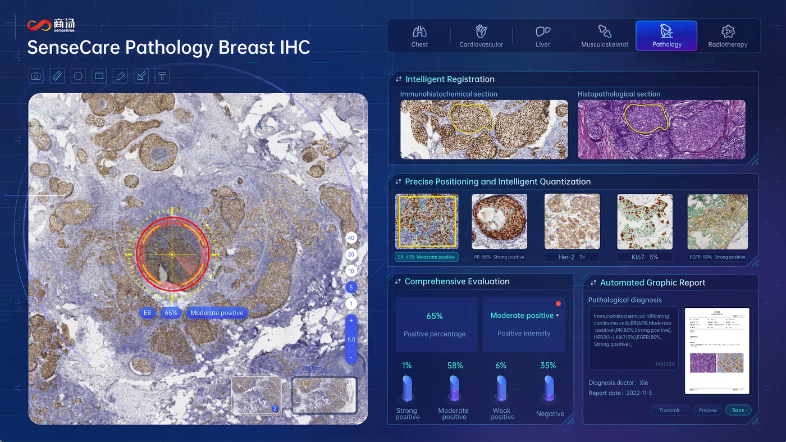Screen dimensions: 786x442
Task: Click the Weak positive 6% indicator bar
Action: (x=501, y=388)
